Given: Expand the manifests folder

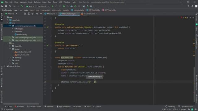Looking at the screenshot, I should tap(7, 20).
